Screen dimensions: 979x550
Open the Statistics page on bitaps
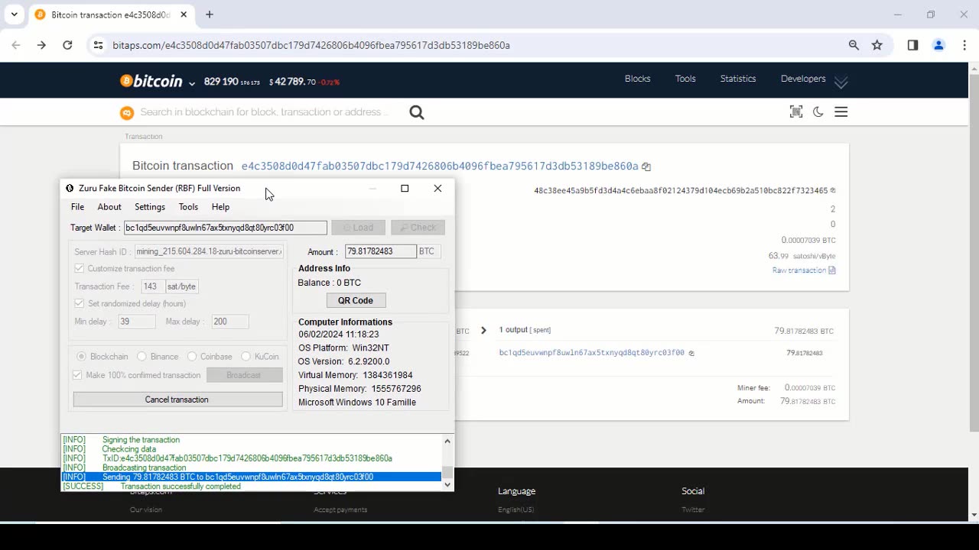point(738,79)
